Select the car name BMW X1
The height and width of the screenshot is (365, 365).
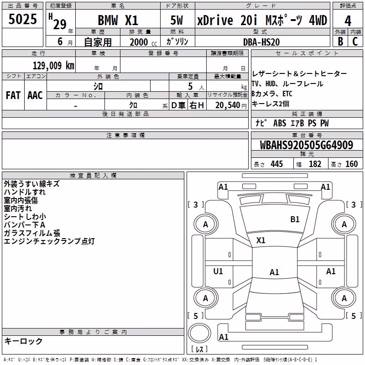(x=118, y=20)
